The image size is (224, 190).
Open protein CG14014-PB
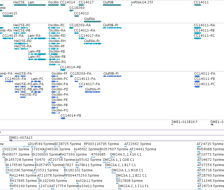[x=71, y=116]
